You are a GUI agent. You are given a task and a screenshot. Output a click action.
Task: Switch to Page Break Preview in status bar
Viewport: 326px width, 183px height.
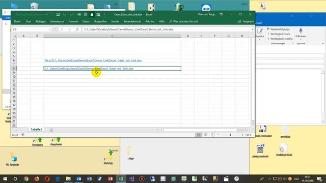click(x=213, y=135)
